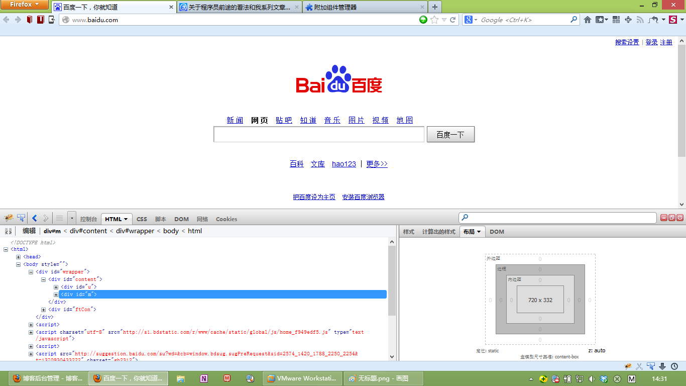Screen dimensions: 686x386
Task: Go forward in Firebug panel history
Action: coord(46,218)
